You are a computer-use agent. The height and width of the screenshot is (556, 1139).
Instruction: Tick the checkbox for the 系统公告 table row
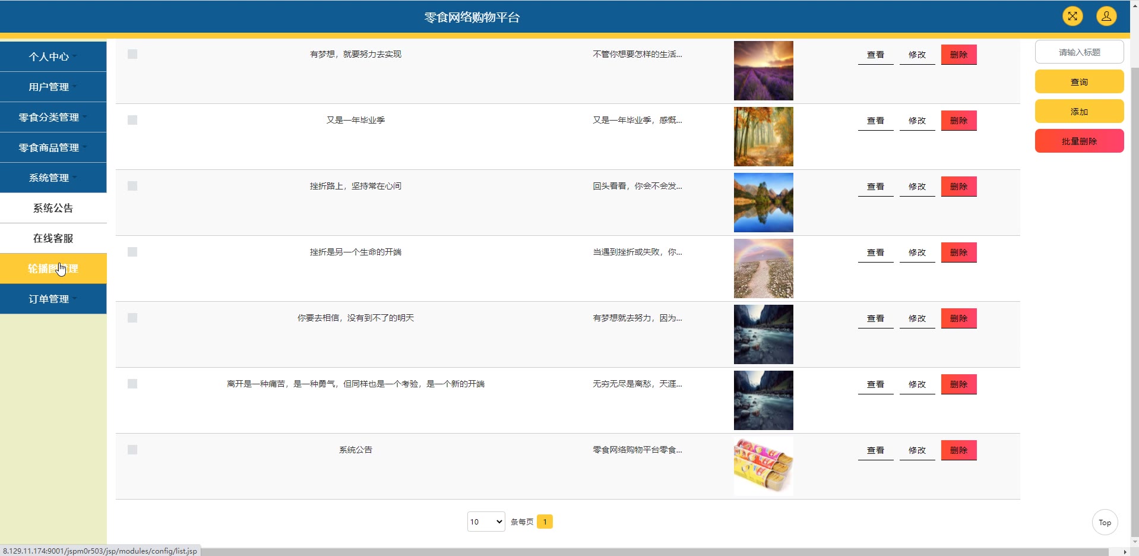[132, 450]
